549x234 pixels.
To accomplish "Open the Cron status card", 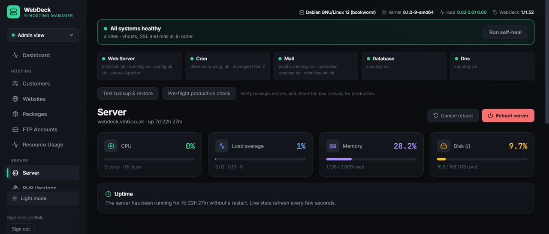I will [x=228, y=66].
